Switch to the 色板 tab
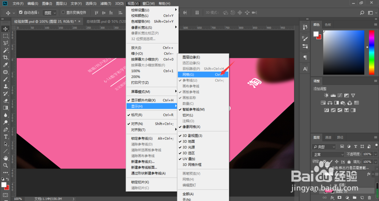 [328, 25]
